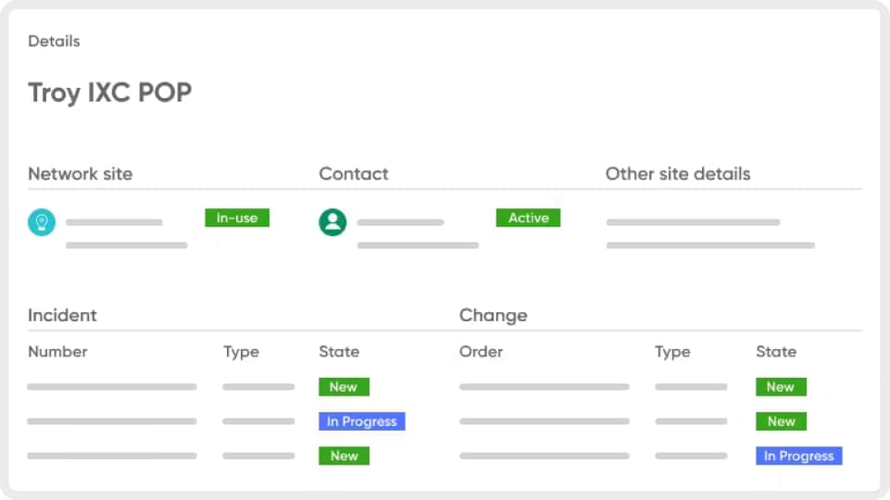
Task: Click the first incident's New state badge
Action: click(x=344, y=387)
